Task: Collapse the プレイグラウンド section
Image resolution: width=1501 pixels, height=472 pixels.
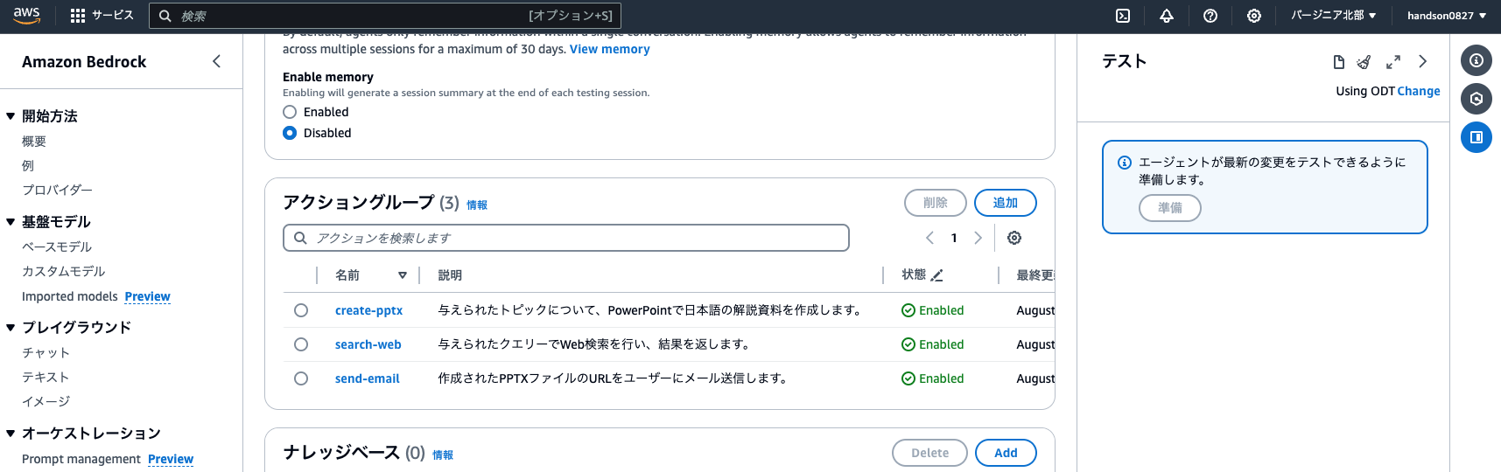Action: (x=11, y=328)
